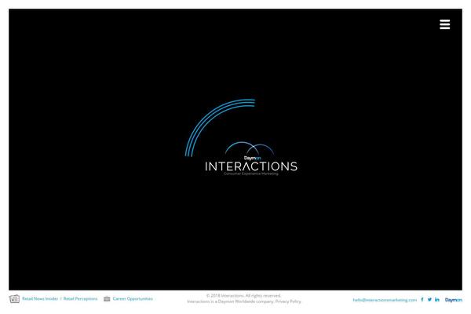Image resolution: width=471 pixels, height=314 pixels.
Task: Click the Interactions logo in the center
Action: pos(251,159)
